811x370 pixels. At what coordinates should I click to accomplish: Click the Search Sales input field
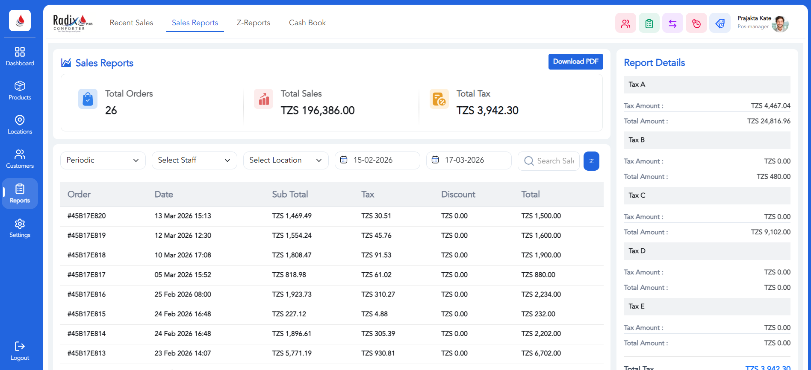click(554, 161)
